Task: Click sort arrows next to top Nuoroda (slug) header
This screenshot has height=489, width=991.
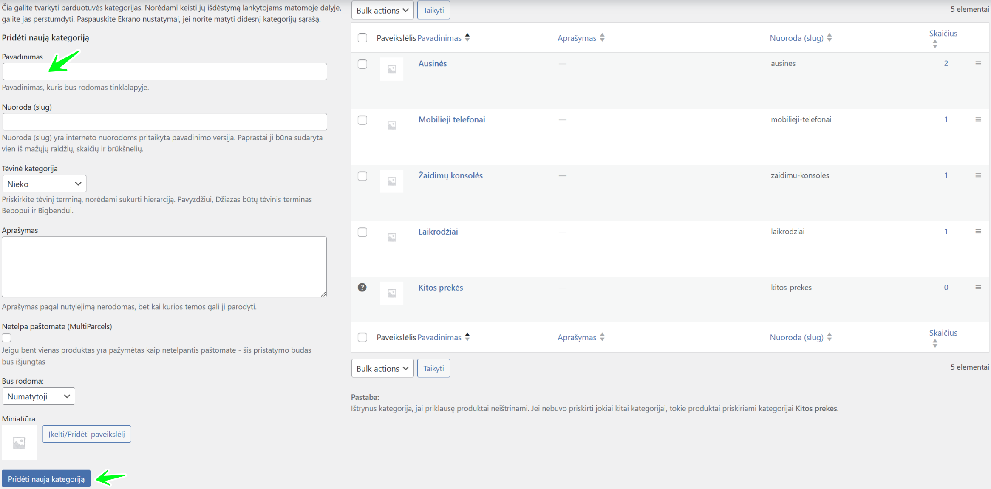Action: 829,38
